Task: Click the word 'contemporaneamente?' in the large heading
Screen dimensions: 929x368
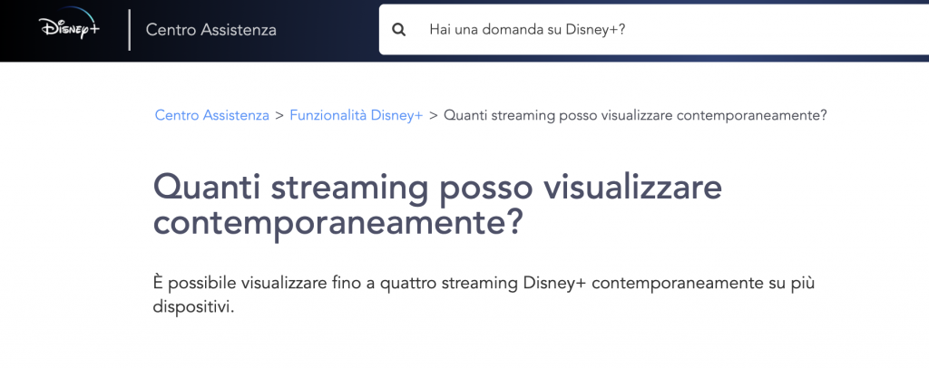Action: pos(337,223)
